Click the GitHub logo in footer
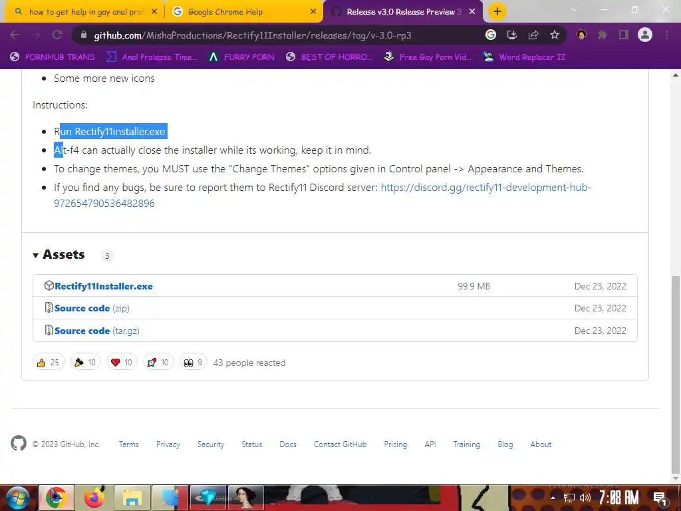This screenshot has width=681, height=511. click(x=19, y=443)
